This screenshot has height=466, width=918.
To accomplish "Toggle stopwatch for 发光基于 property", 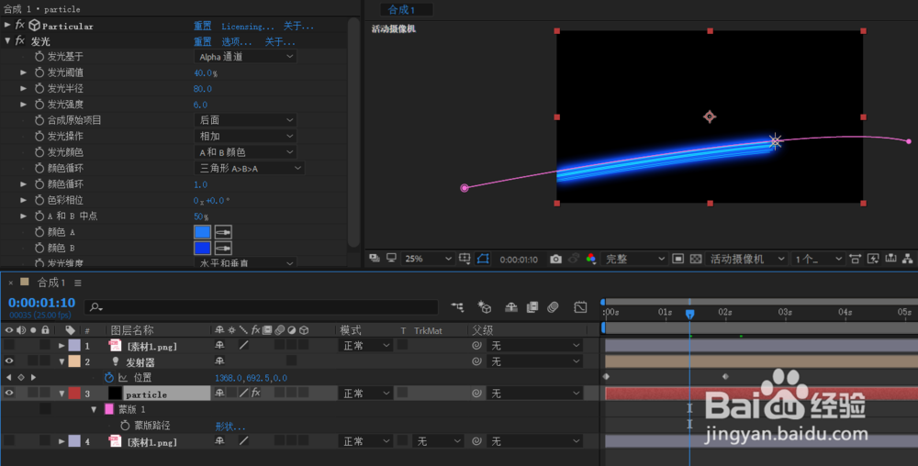I will (39, 56).
